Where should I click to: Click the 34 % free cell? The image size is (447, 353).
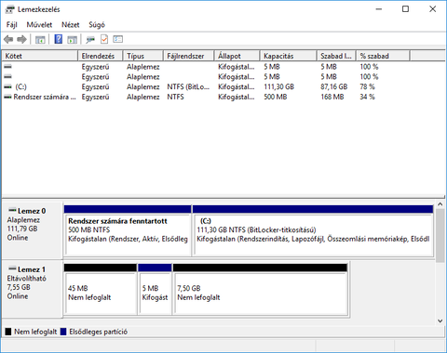[x=367, y=97]
